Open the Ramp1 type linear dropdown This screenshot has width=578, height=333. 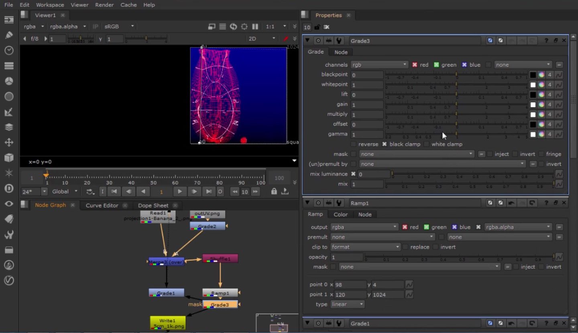[x=348, y=305]
